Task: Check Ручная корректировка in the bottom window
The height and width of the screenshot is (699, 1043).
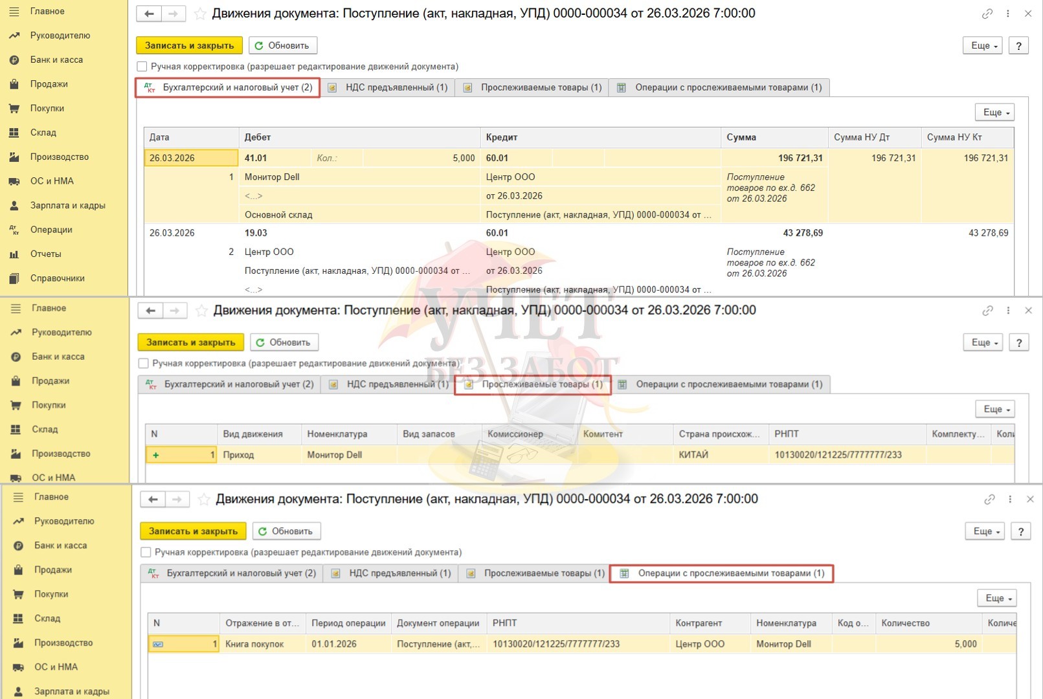Action: (146, 552)
